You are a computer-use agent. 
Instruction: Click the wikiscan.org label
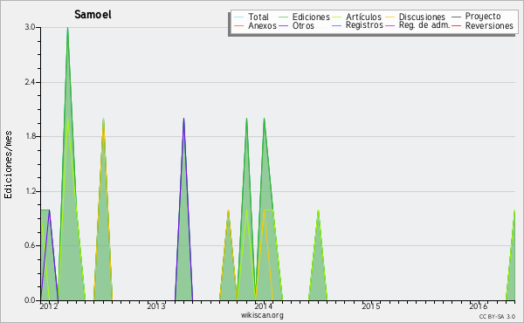[262, 315]
